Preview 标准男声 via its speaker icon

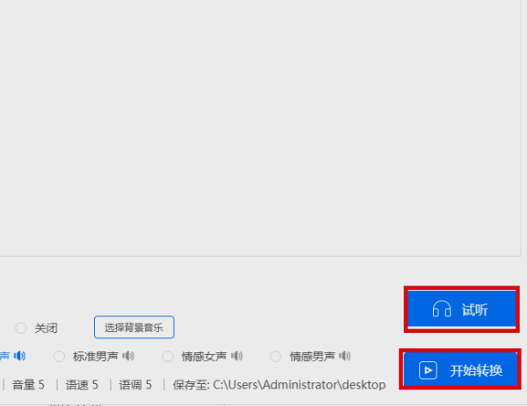click(x=128, y=356)
